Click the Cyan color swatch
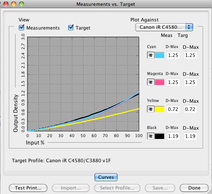Viewport: 212px width, 194px height. click(159, 55)
